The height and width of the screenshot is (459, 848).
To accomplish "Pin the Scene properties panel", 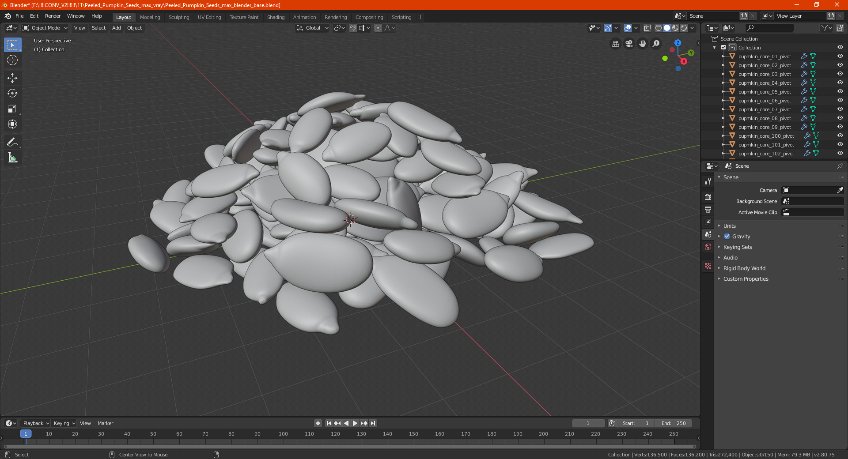I will 840,166.
